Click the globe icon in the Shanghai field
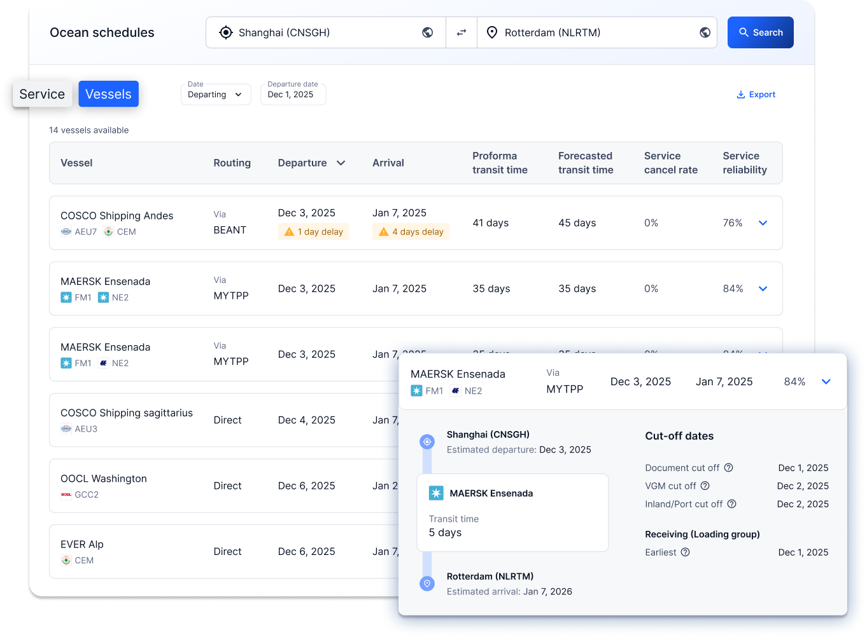 (428, 32)
